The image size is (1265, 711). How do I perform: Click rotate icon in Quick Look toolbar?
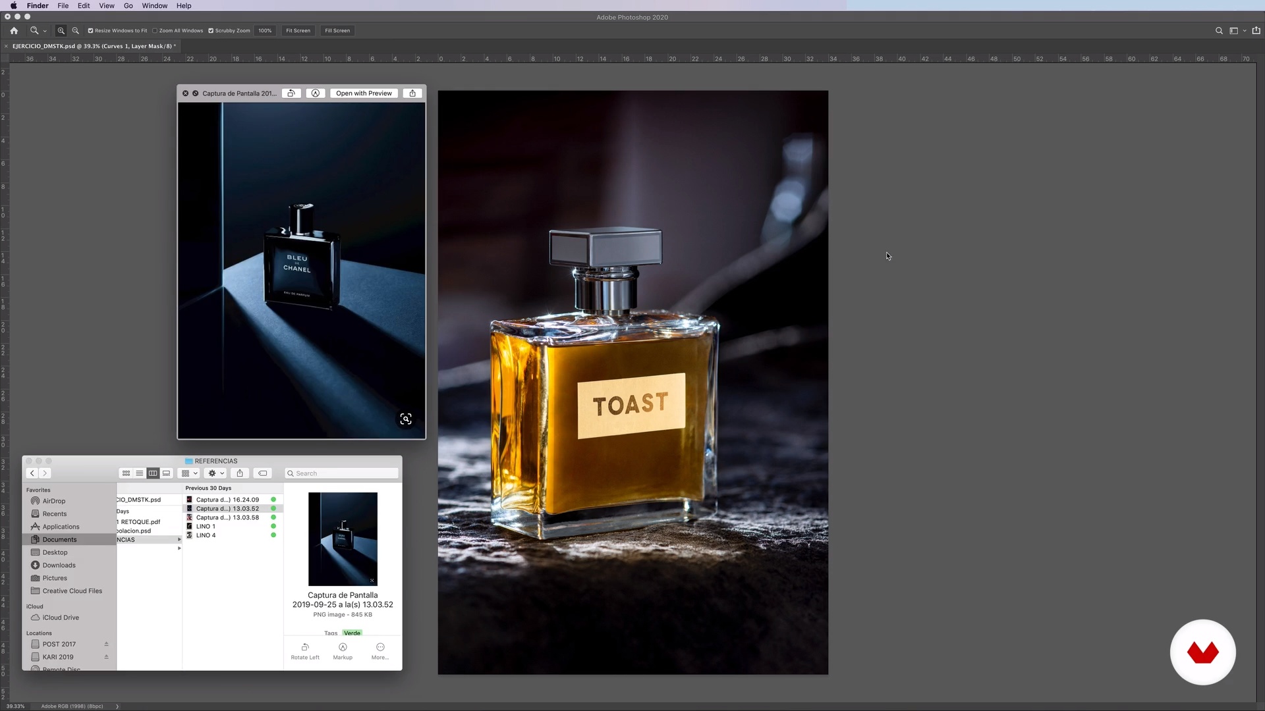coord(291,93)
